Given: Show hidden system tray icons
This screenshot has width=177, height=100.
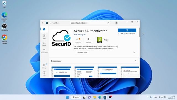Looking at the screenshot, I should click(x=147, y=97).
